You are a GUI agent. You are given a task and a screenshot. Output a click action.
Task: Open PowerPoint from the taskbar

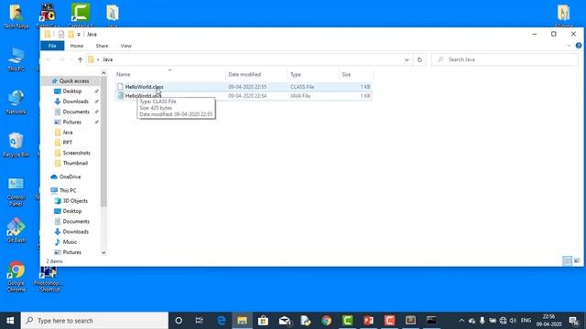pos(368,321)
